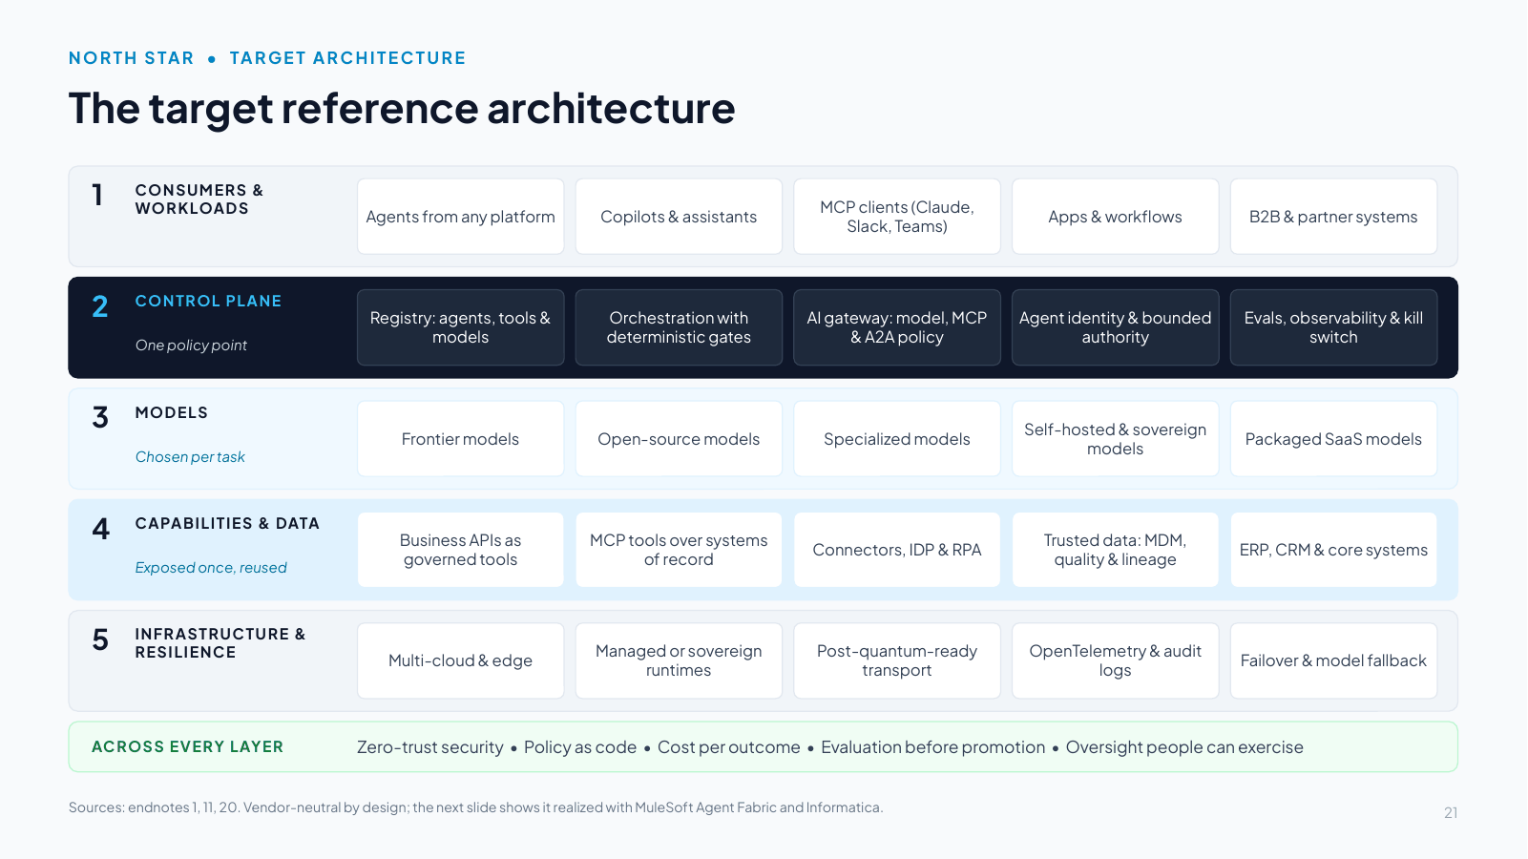This screenshot has width=1528, height=859.
Task: Select 'Business APIs as governed tools' box
Action: click(460, 550)
